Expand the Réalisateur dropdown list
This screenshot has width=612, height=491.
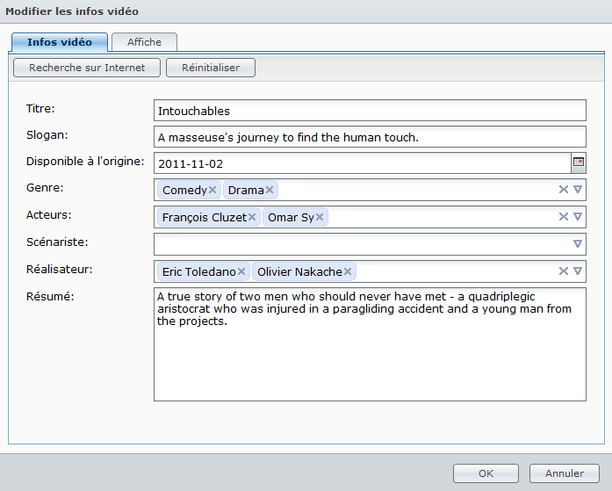(578, 271)
